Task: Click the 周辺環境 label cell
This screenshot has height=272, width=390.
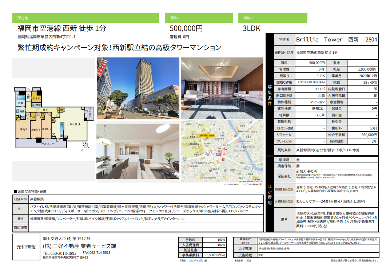Action: point(21,228)
